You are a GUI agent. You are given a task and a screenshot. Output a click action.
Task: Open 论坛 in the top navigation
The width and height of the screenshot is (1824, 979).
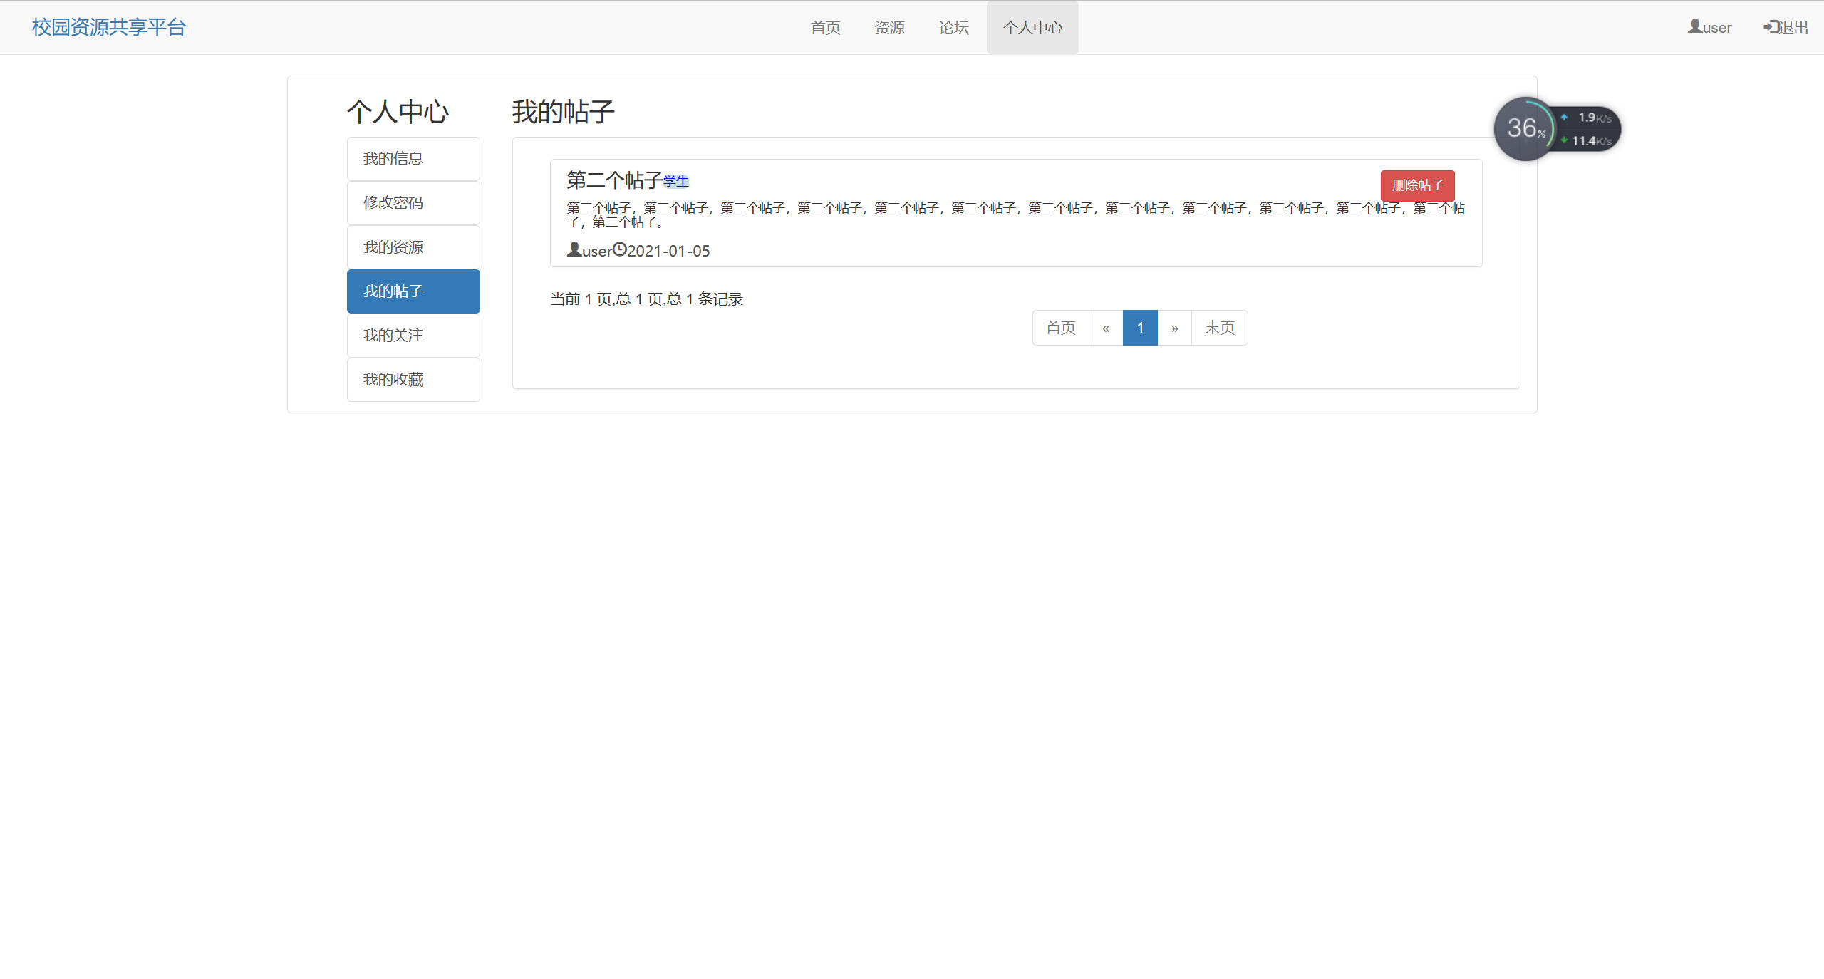954,27
